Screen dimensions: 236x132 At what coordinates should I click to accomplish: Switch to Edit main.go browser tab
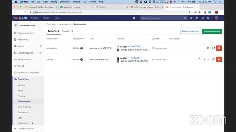coord(147,7)
